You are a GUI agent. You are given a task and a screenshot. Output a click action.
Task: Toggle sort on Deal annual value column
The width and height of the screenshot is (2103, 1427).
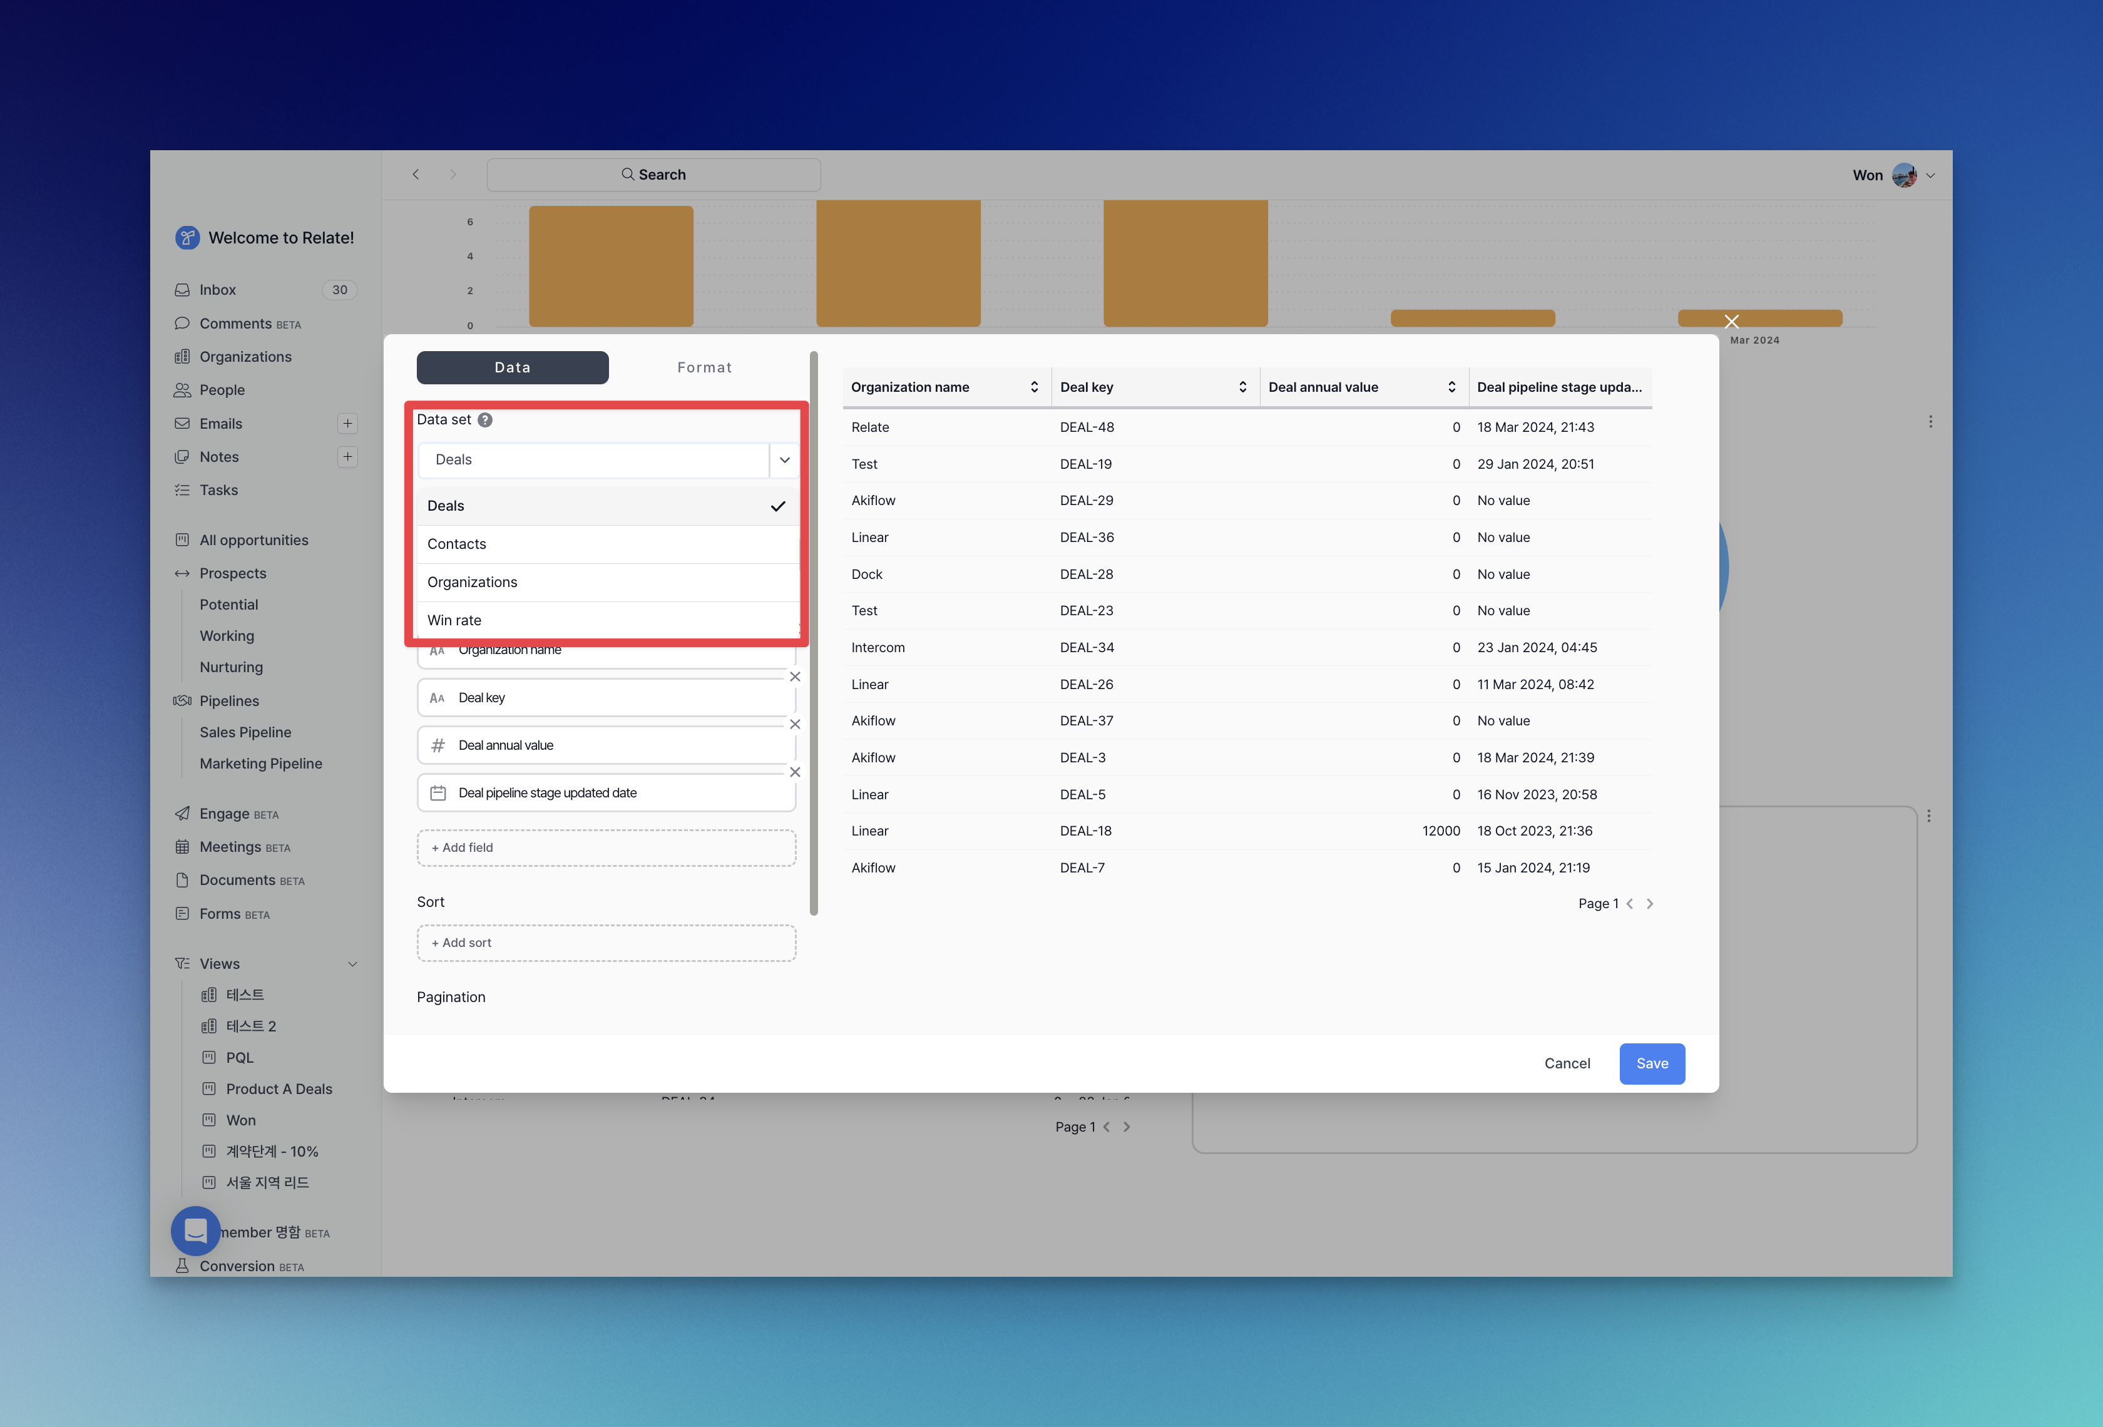(x=1451, y=387)
